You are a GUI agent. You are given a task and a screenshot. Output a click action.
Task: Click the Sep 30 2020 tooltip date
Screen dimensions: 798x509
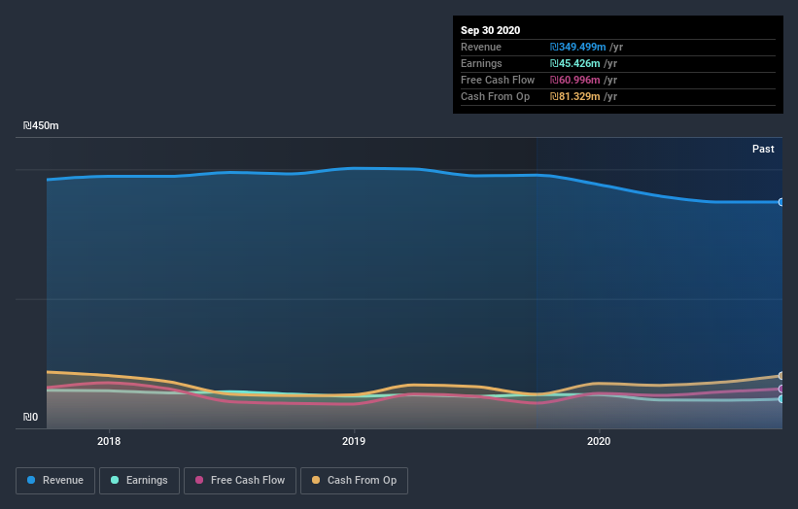[x=490, y=30]
